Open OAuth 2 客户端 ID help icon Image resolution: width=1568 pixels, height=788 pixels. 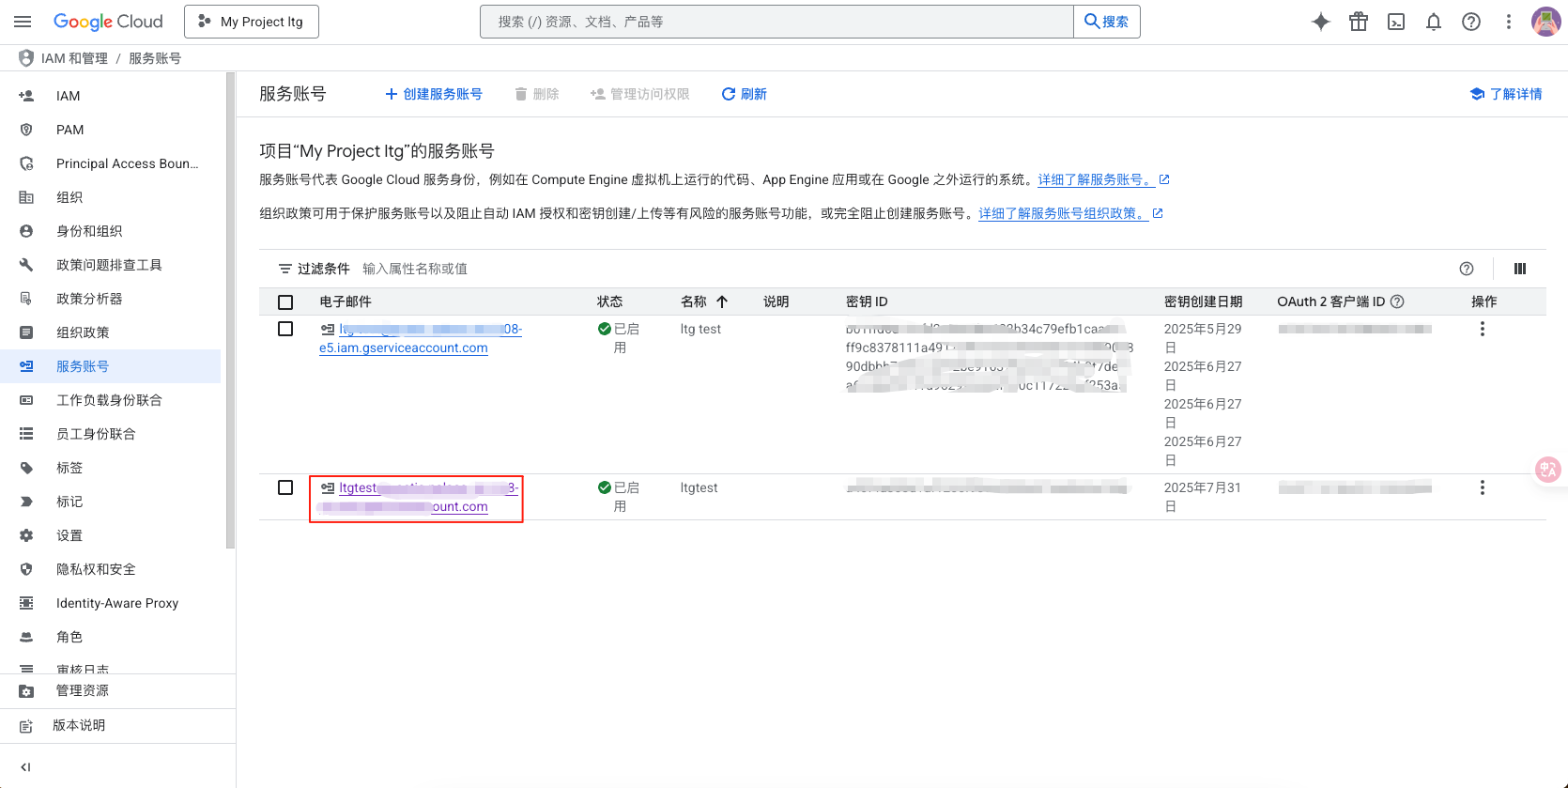[1397, 301]
